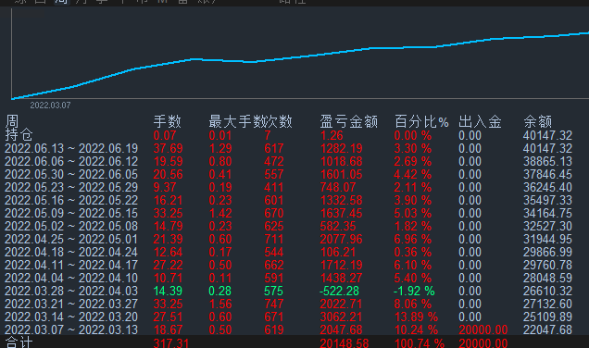Select week 2022.05.02 ~ 2022.05.08
The height and width of the screenshot is (348, 589).
coord(71,227)
